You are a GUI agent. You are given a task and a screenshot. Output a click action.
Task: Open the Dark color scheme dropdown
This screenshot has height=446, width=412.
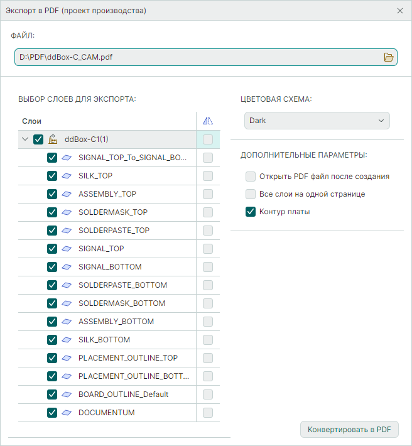(x=317, y=121)
